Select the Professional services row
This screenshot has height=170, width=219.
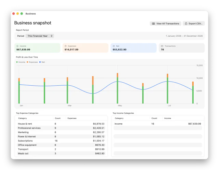[x=61, y=128]
